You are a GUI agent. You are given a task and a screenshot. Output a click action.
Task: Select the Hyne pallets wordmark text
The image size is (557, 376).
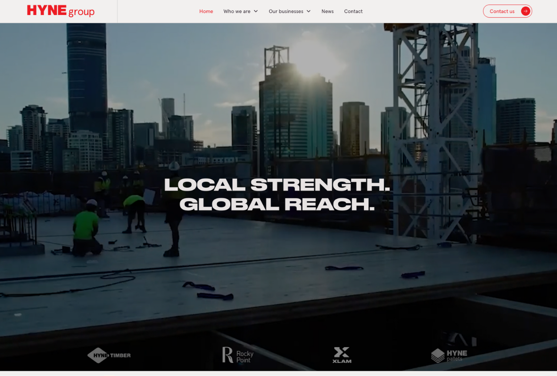(456, 355)
